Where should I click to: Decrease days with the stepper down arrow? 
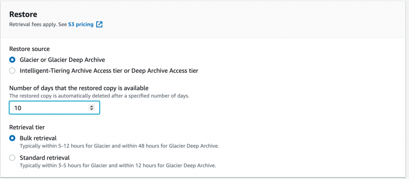tap(91, 109)
